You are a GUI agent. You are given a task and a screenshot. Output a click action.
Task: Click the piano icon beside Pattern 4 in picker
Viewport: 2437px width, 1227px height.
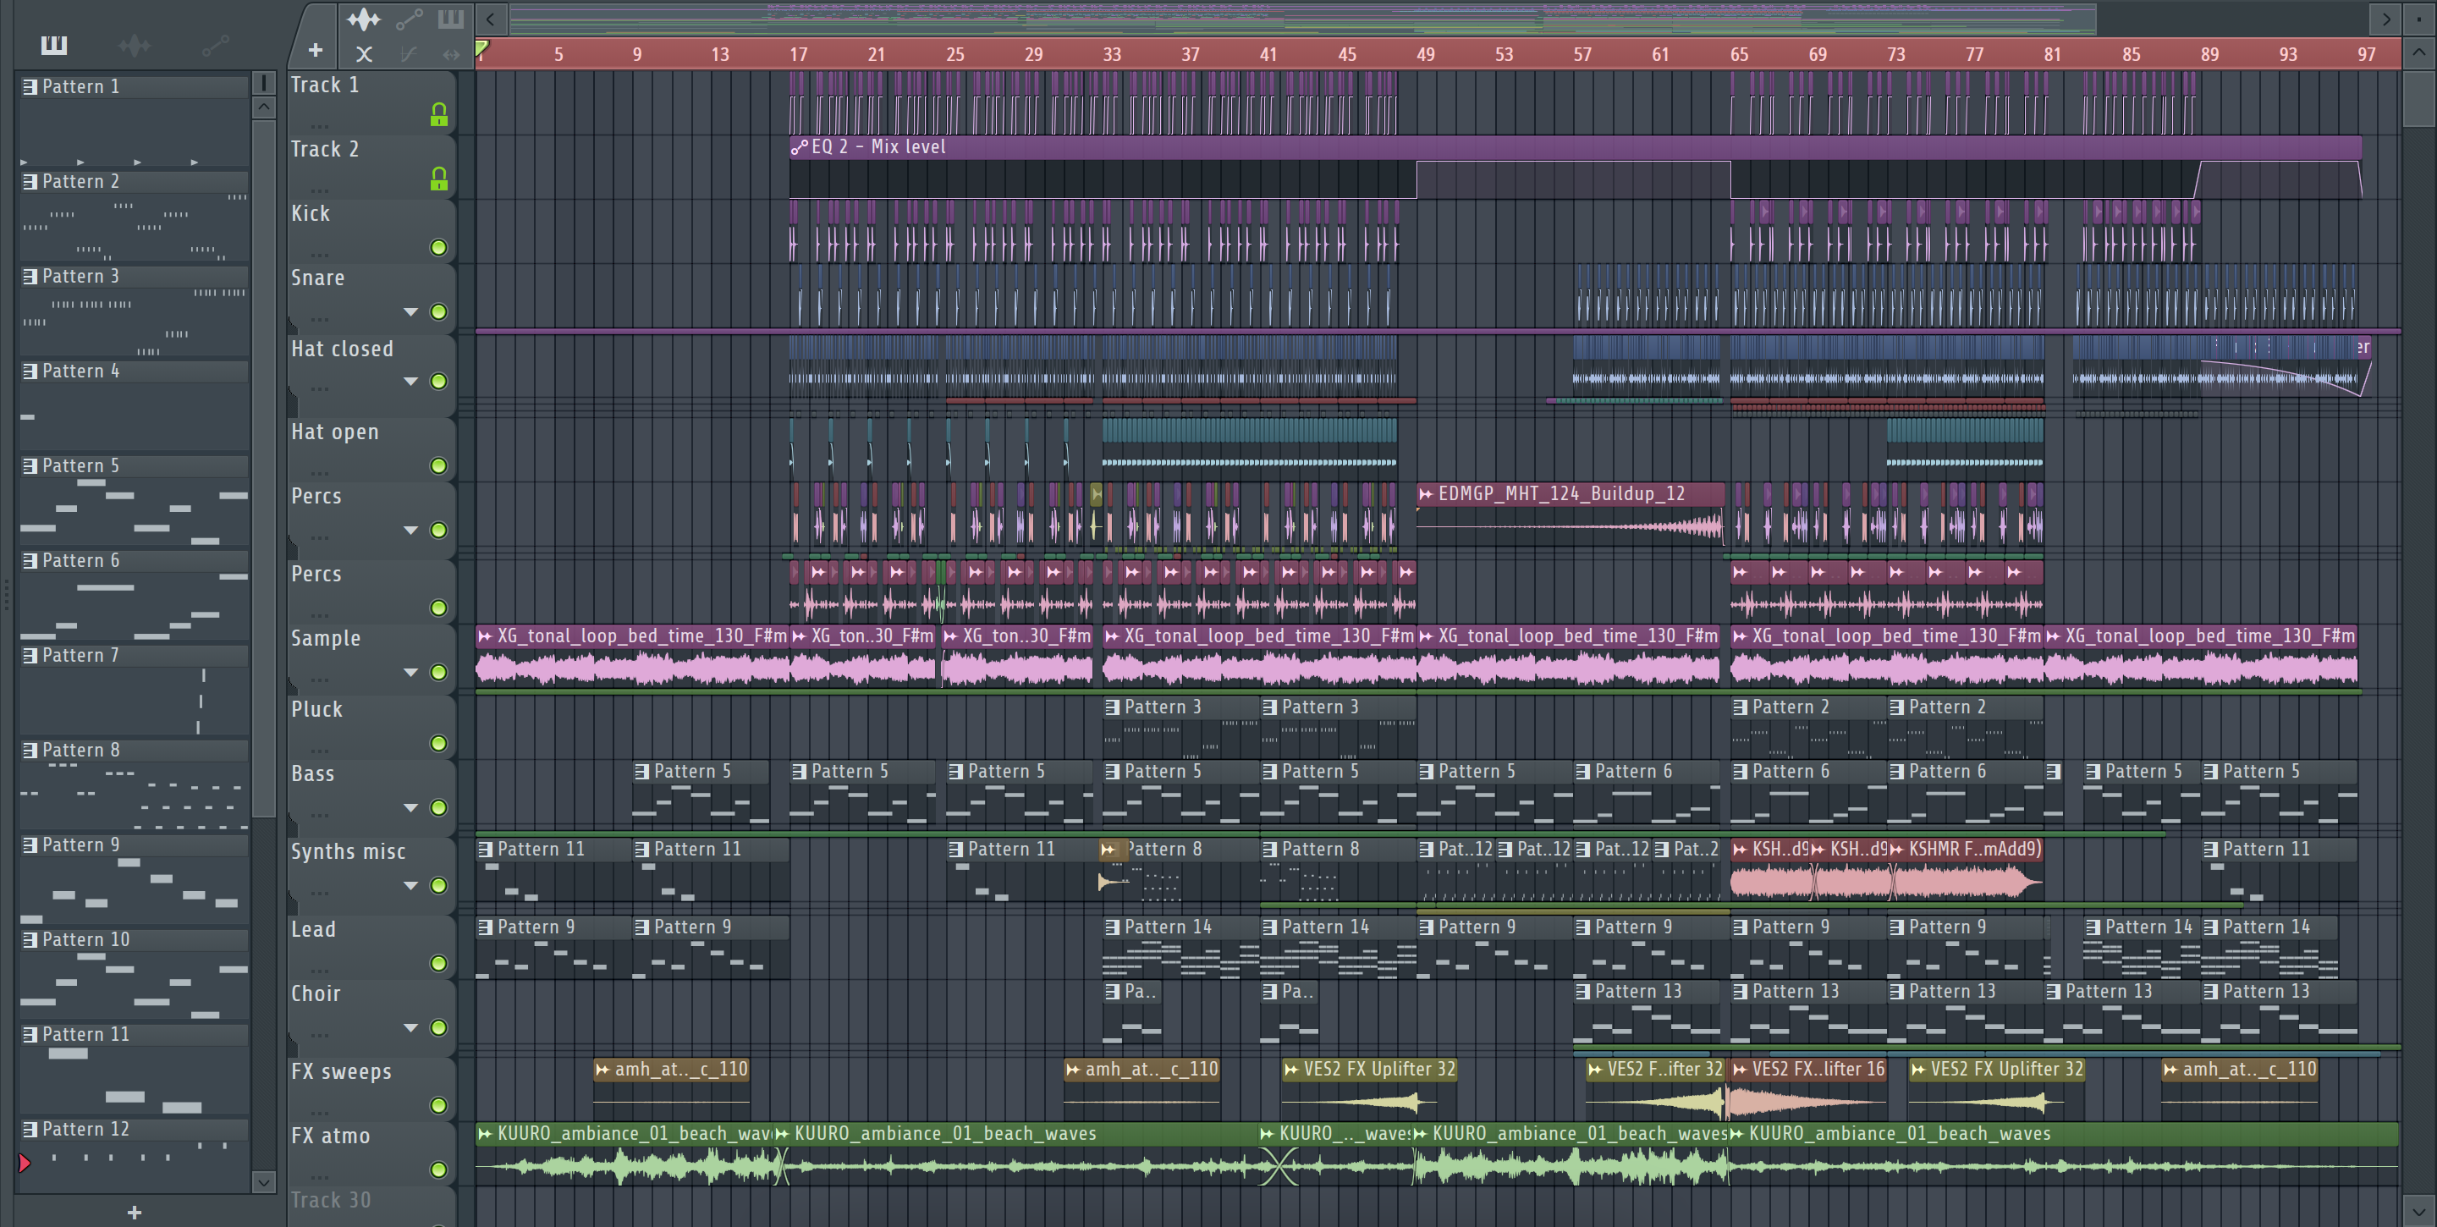point(30,371)
